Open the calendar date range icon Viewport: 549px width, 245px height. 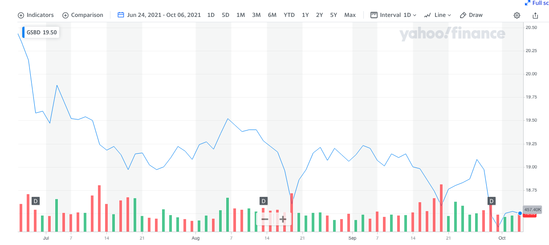pos(121,15)
